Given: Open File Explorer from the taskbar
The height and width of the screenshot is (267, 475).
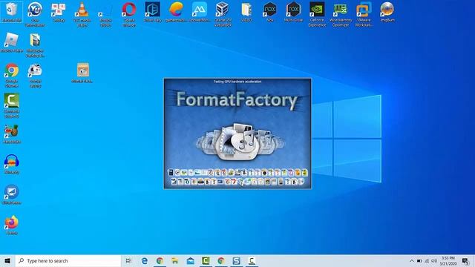Looking at the screenshot, I should point(175,260).
